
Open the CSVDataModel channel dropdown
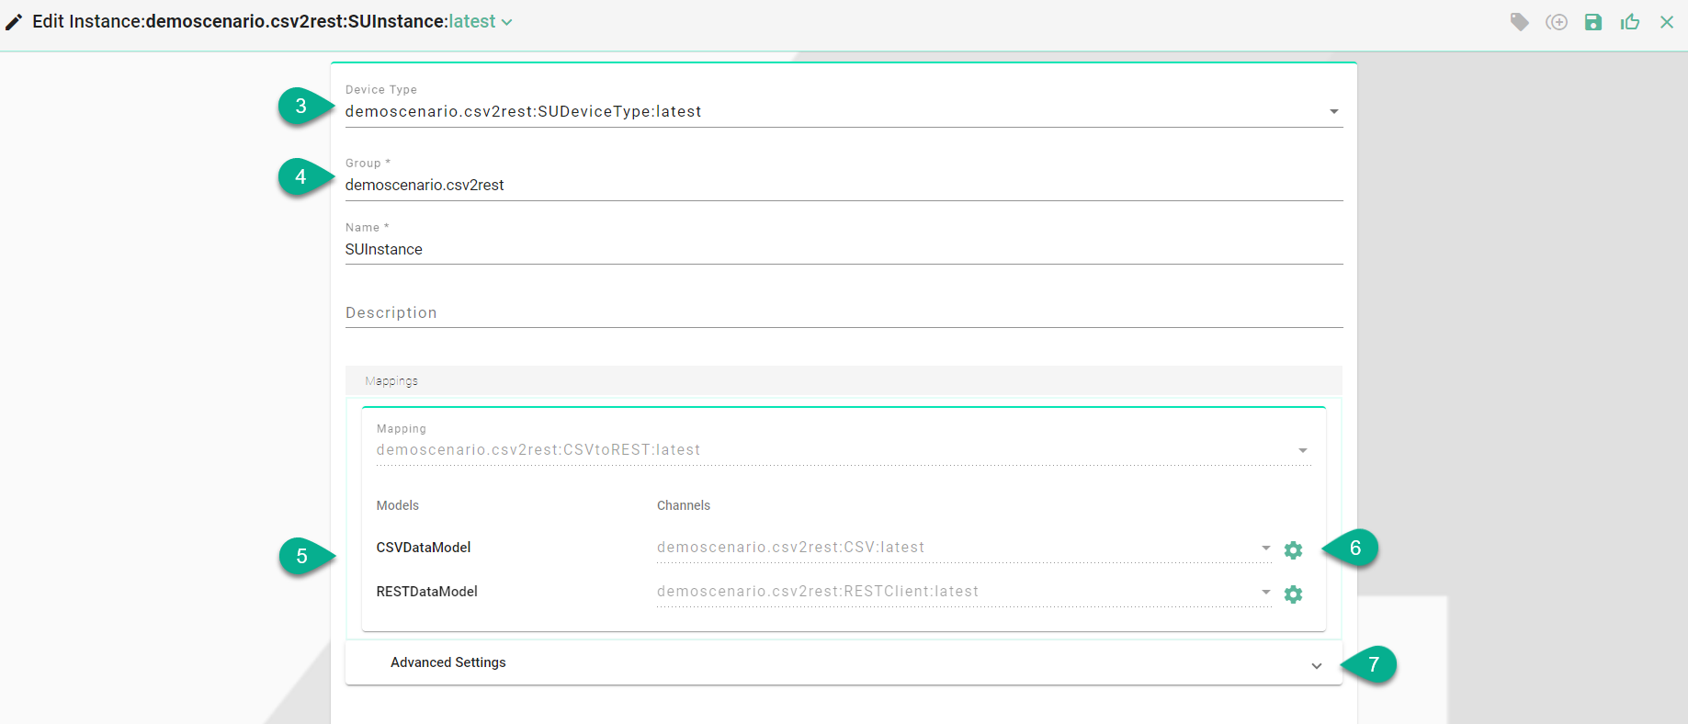click(1265, 548)
